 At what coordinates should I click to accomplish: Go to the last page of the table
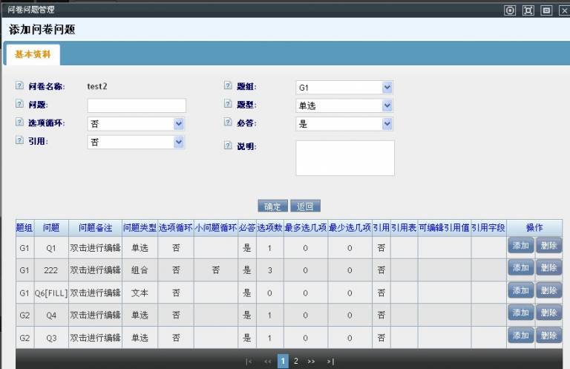tap(330, 361)
